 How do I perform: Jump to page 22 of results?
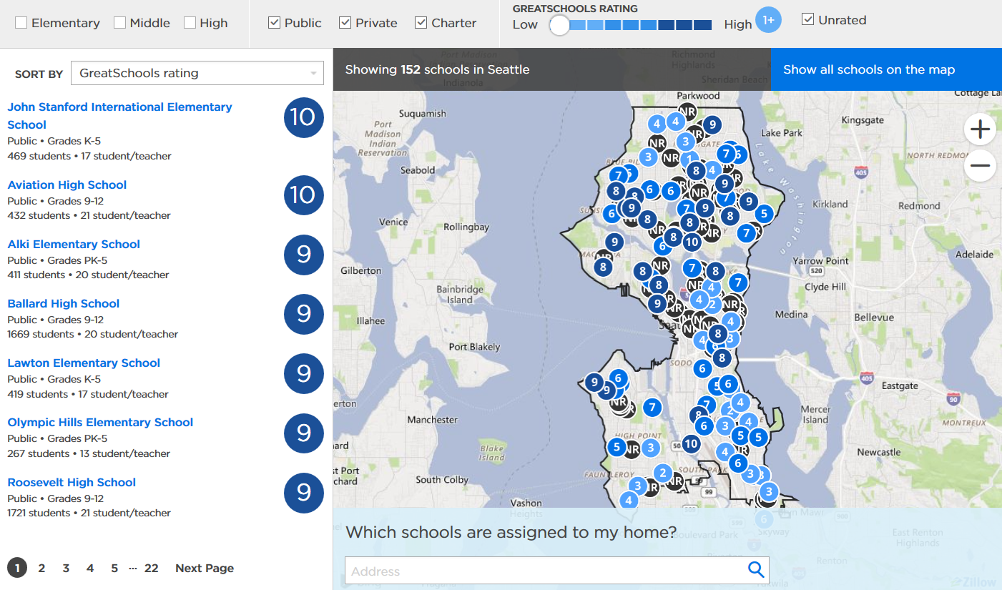(151, 568)
